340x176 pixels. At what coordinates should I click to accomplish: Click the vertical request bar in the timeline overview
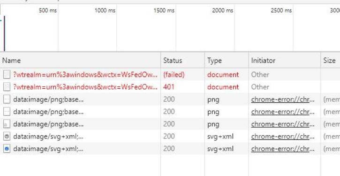point(4,33)
